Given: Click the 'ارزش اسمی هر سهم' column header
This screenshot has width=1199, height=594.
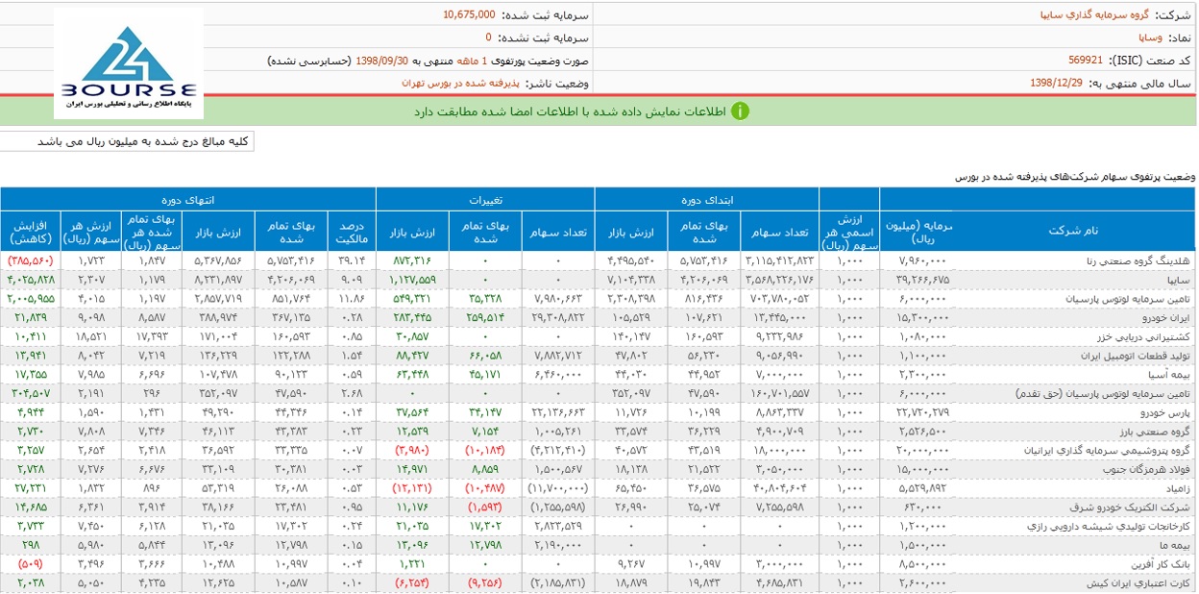Looking at the screenshot, I should pyautogui.click(x=851, y=231).
